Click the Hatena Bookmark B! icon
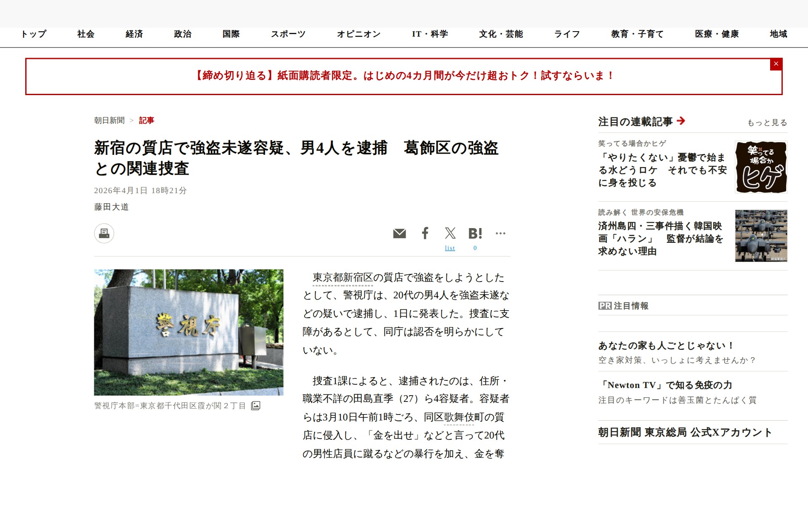Screen dimensions: 808x505 click(475, 233)
